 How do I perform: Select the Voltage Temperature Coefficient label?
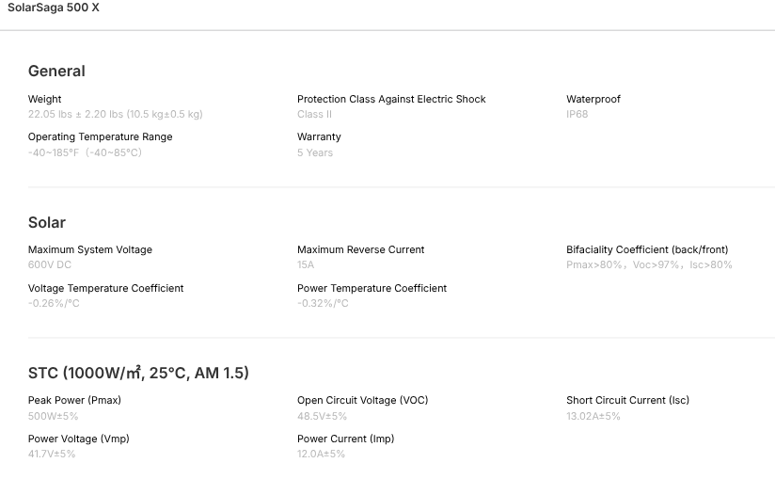(105, 288)
